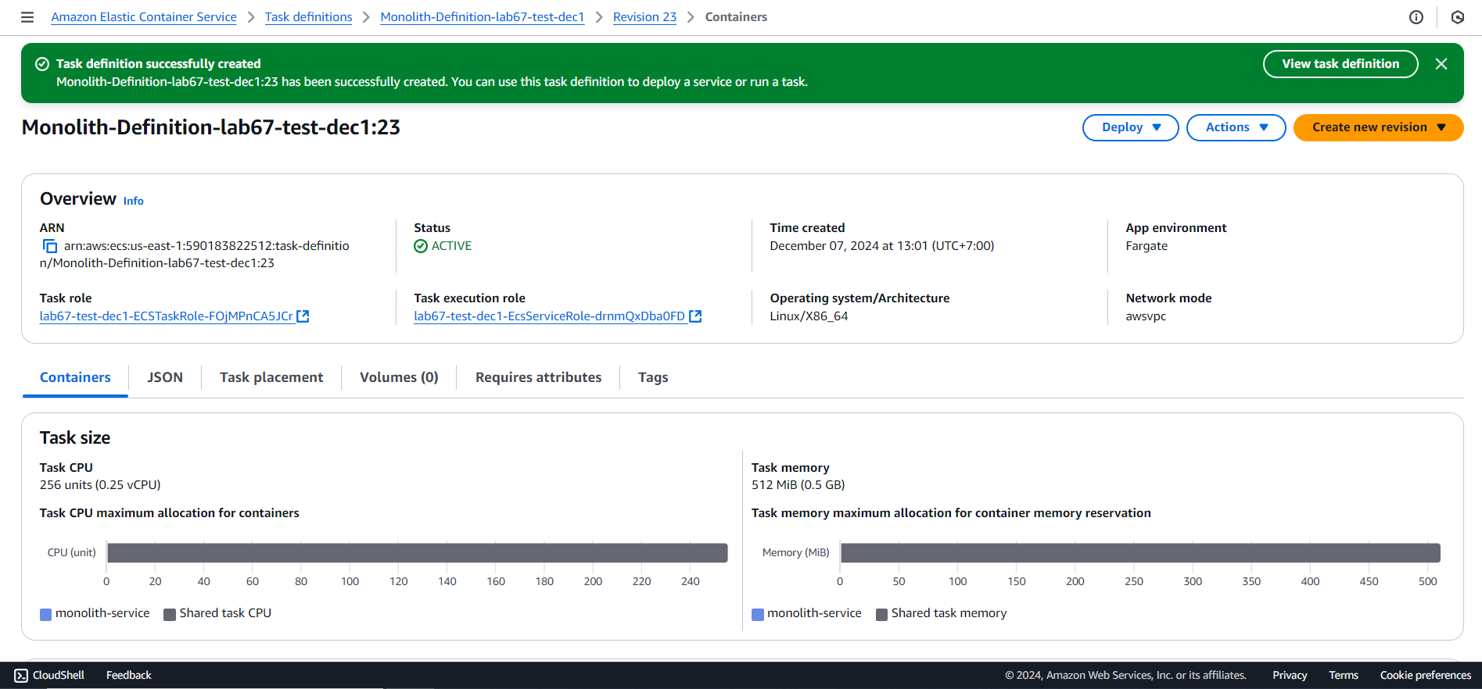Open the Overview Info link
Screen dimensions: 1482x689
pos(133,201)
